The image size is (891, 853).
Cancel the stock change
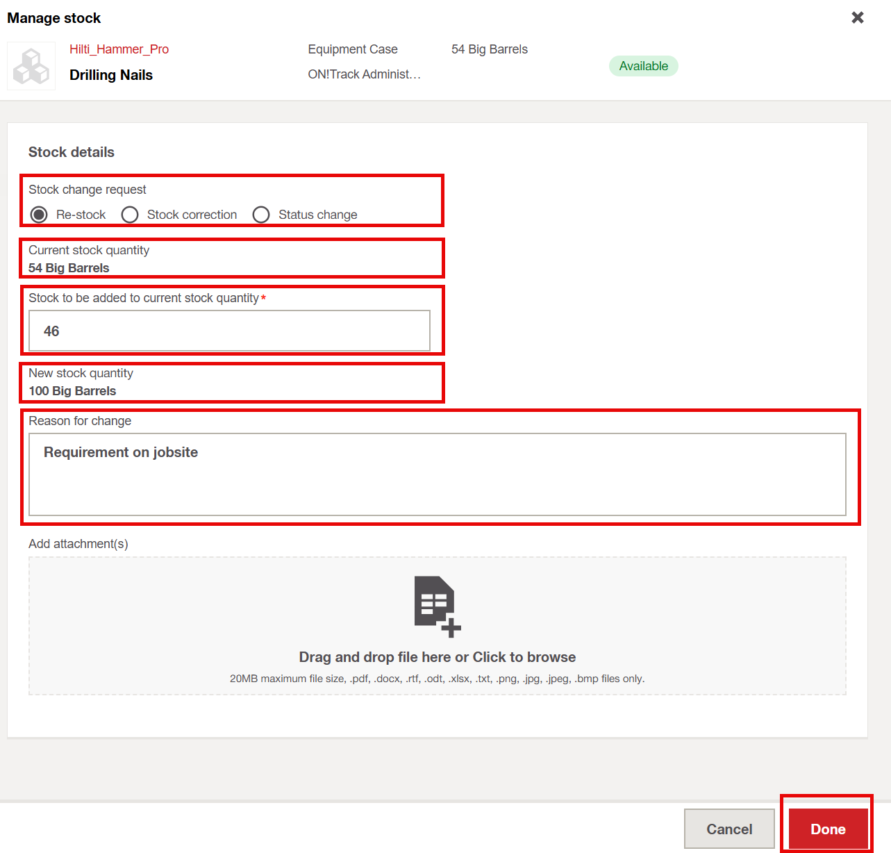(728, 829)
